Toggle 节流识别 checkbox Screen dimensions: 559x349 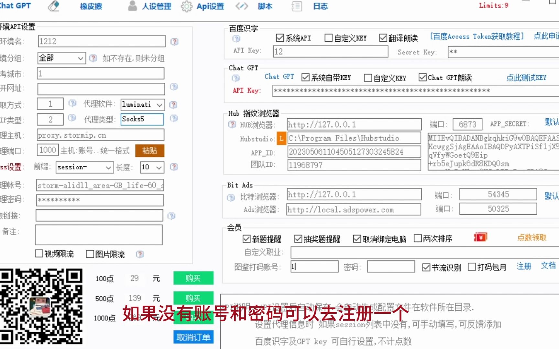click(426, 267)
